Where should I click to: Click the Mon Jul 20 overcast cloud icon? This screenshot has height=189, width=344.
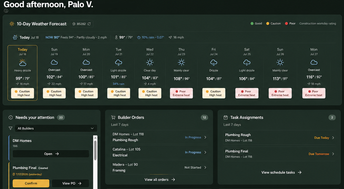coord(86,62)
